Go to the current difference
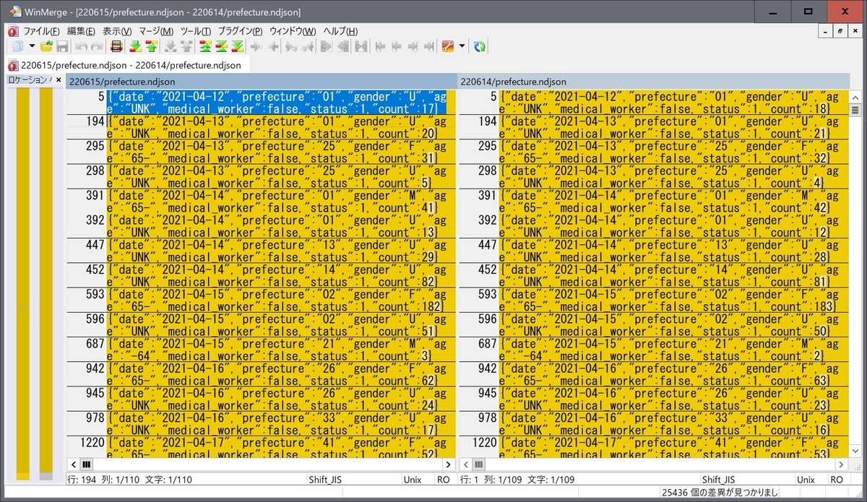The height and width of the screenshot is (502, 867). [221, 46]
